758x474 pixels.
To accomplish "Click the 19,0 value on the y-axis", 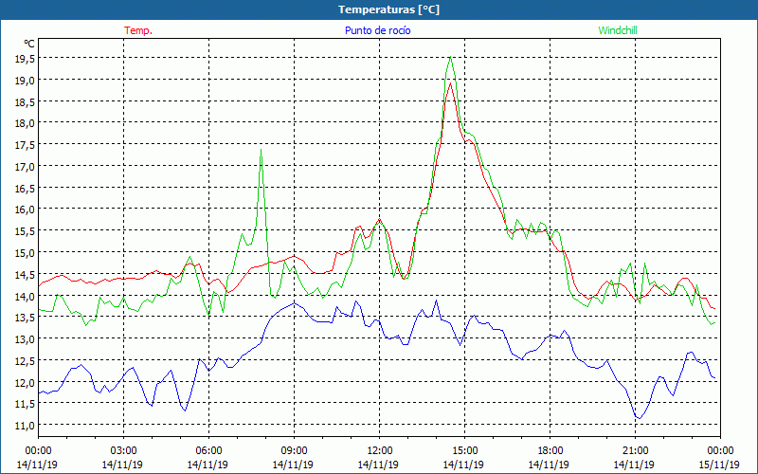I will click(x=26, y=80).
